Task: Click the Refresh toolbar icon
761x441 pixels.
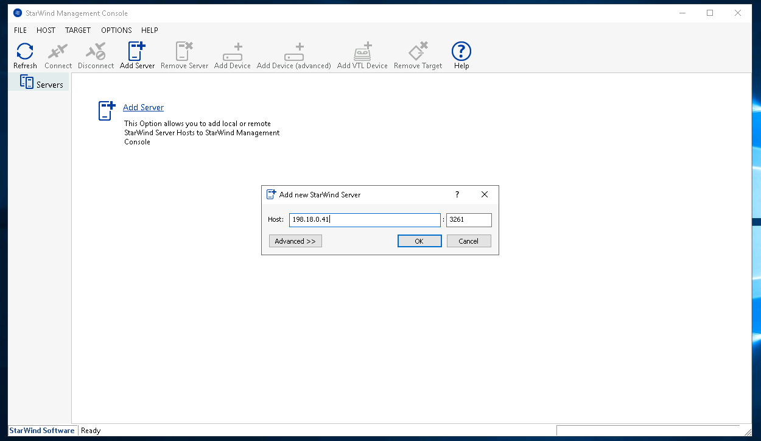Action: tap(25, 55)
